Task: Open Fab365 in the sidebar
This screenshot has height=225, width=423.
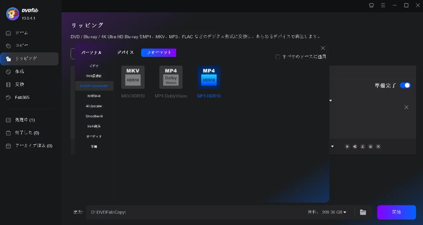Action: tap(30, 97)
